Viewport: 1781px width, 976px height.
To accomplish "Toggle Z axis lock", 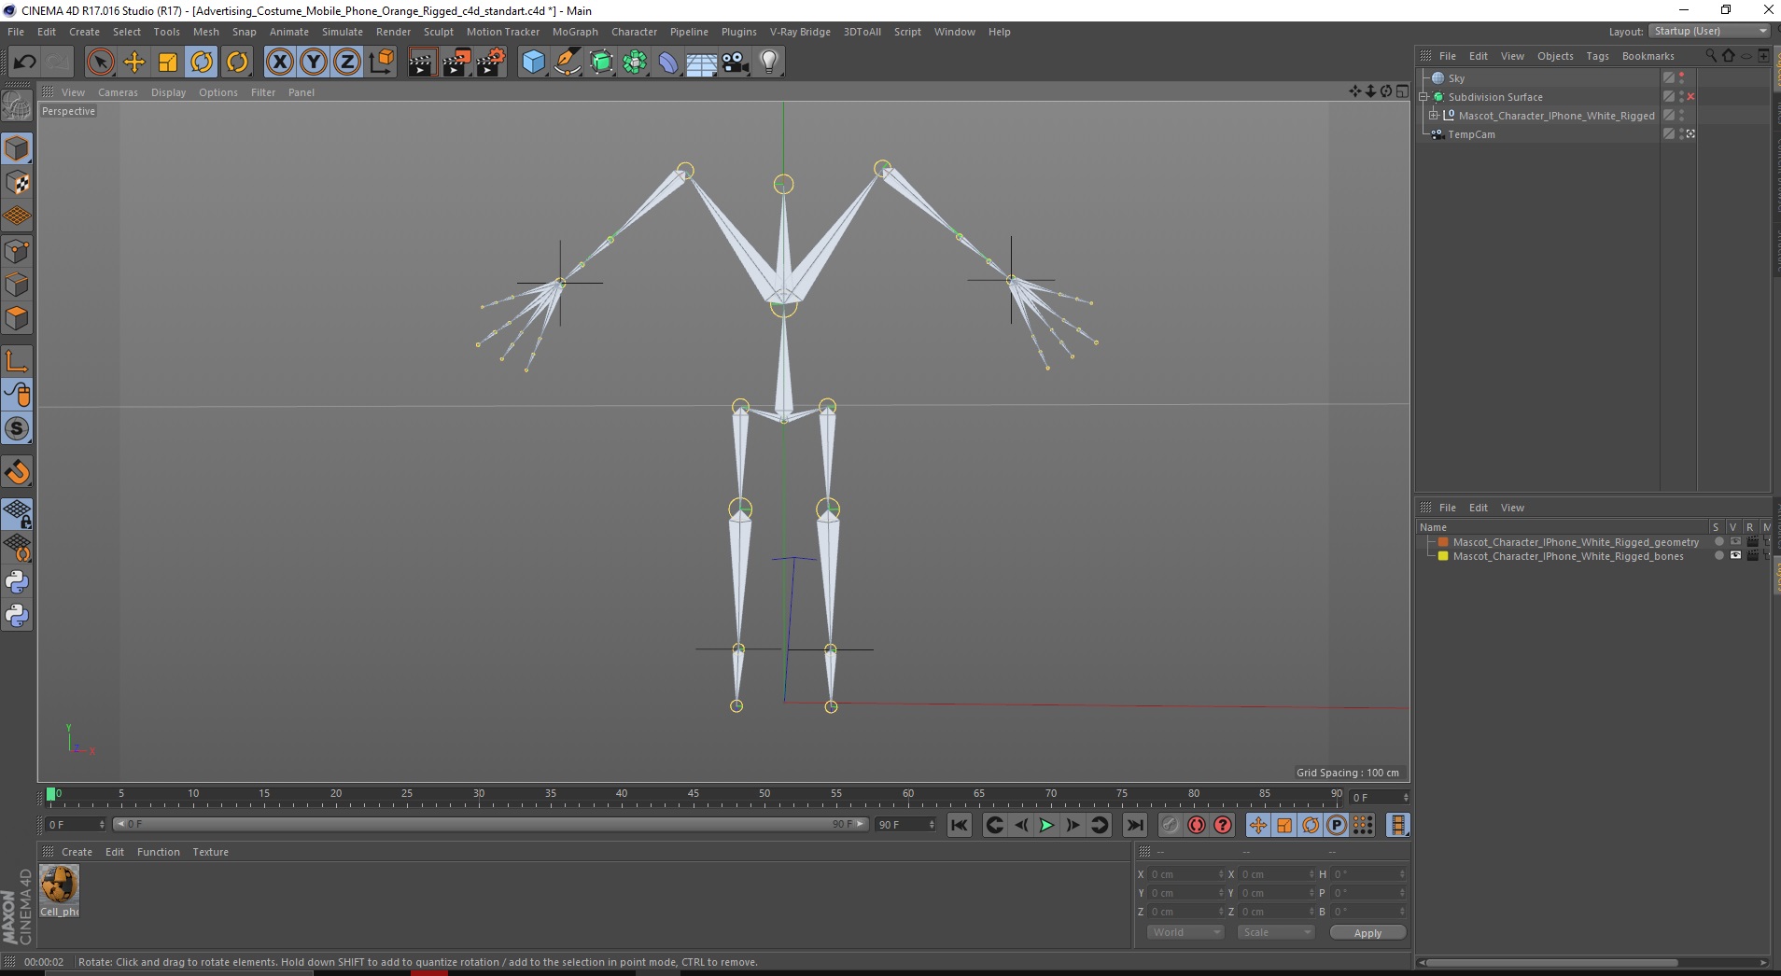I will point(347,63).
